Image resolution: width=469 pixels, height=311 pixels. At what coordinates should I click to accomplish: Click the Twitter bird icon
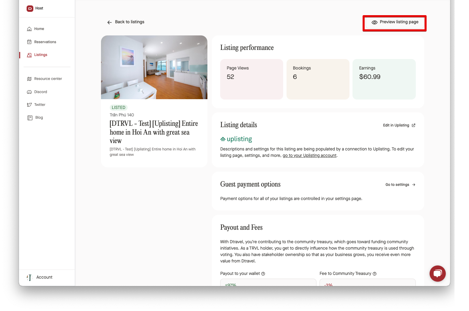click(x=29, y=105)
